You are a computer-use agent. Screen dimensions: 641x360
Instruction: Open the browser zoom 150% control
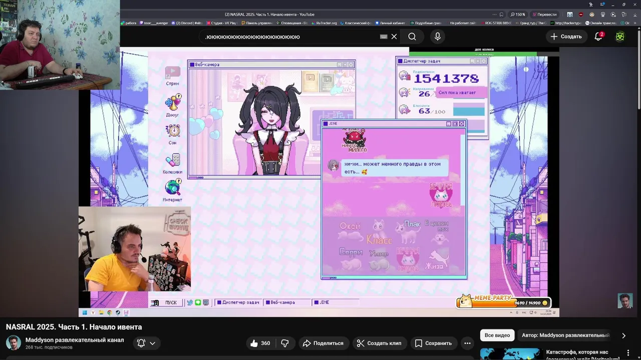pos(518,14)
